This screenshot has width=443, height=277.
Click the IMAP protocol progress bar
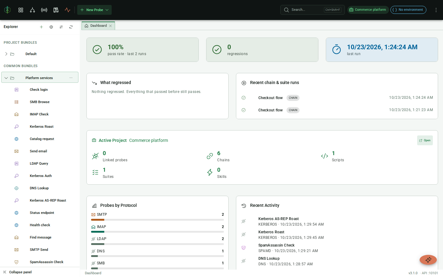coord(158,232)
